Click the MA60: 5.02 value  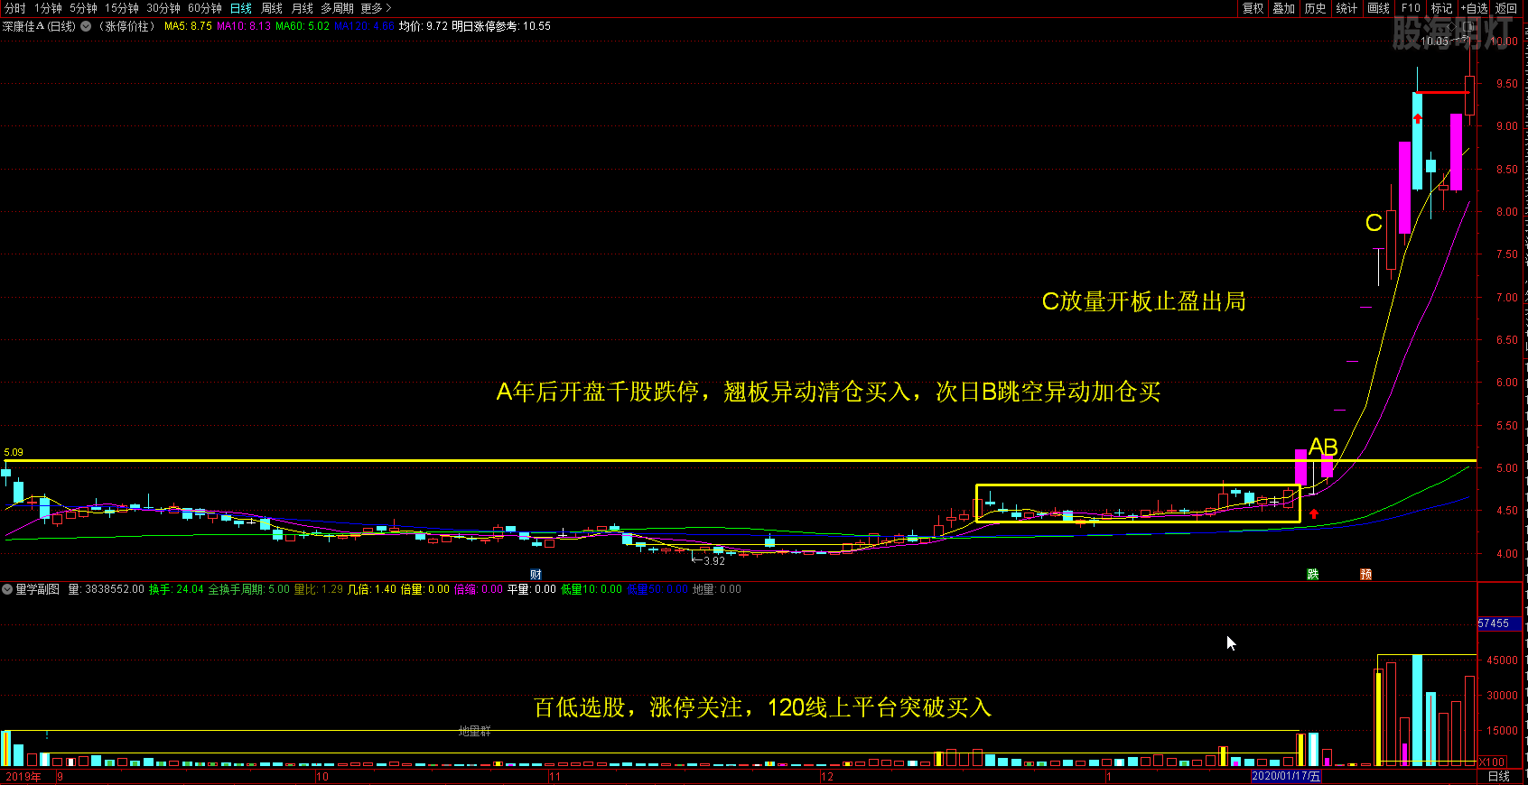[303, 26]
